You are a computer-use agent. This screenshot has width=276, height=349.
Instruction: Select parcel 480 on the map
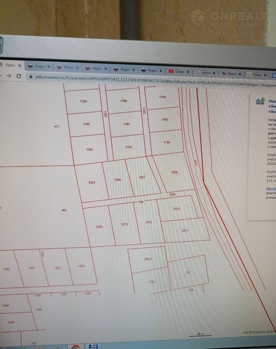[x=64, y=210]
